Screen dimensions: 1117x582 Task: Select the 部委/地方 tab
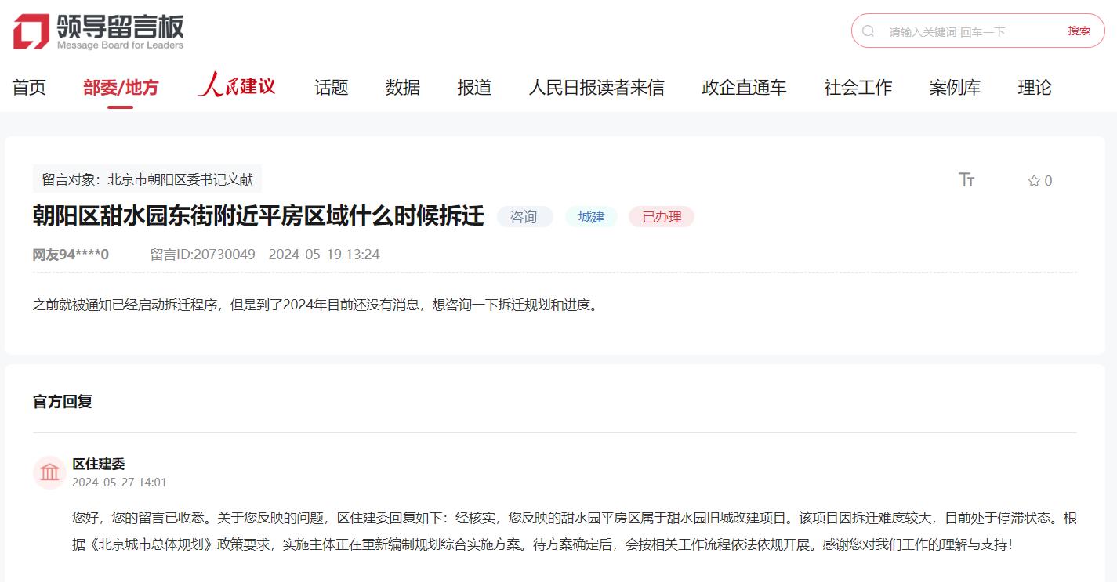(121, 88)
